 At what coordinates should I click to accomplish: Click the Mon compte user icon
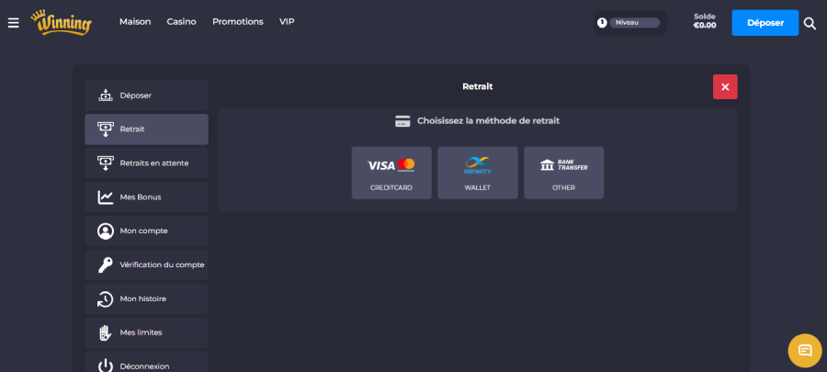106,231
